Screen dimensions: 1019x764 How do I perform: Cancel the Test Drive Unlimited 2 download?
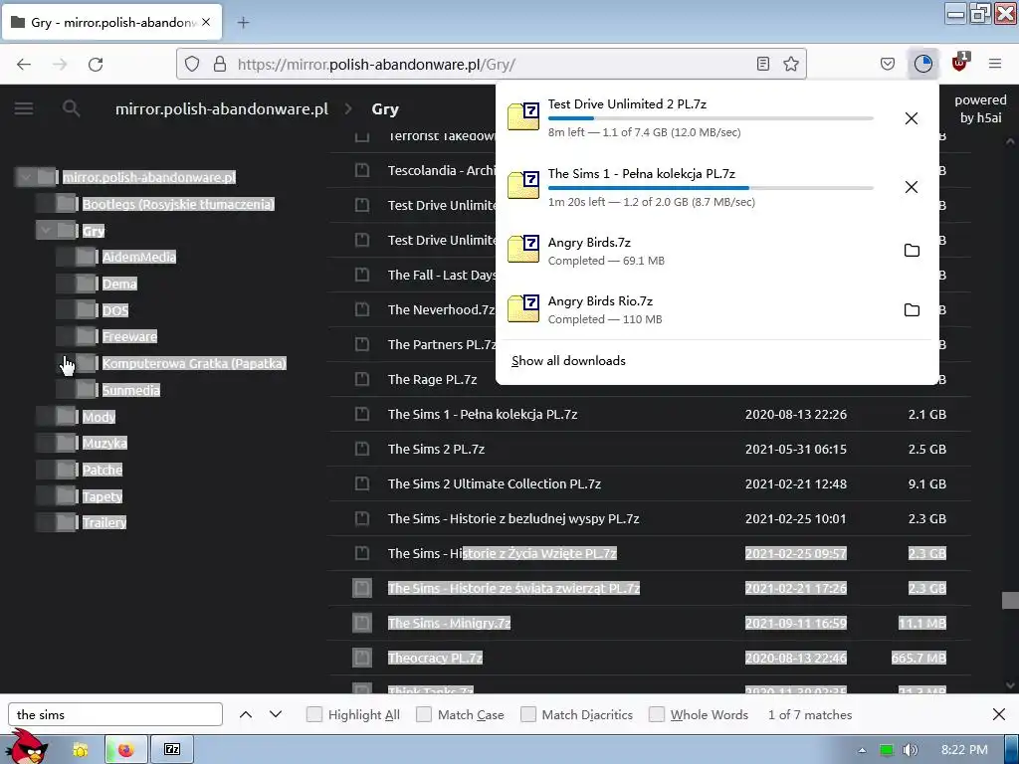tap(912, 118)
